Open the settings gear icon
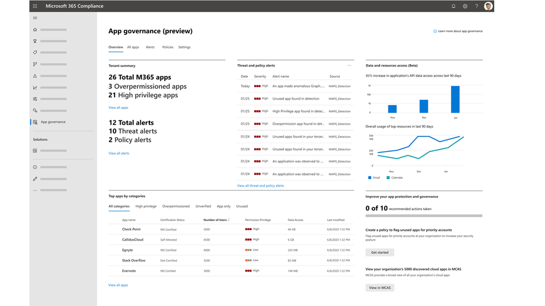Screen dimensions: 545x306 465,6
